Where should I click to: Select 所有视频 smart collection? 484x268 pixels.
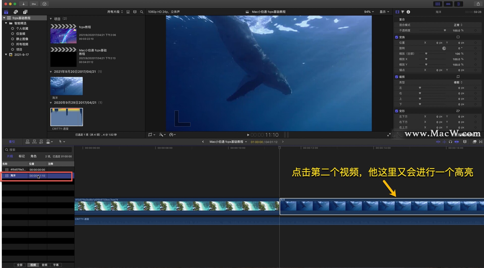(x=22, y=44)
